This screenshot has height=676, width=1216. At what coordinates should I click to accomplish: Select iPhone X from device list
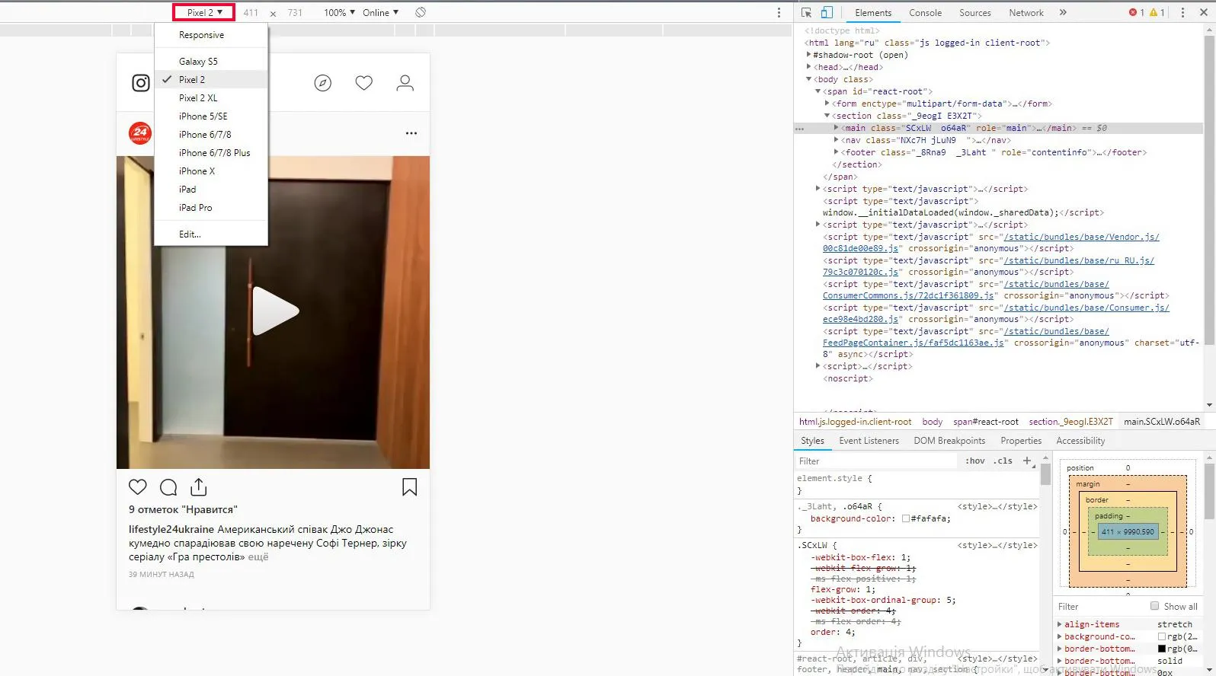[x=211, y=171]
